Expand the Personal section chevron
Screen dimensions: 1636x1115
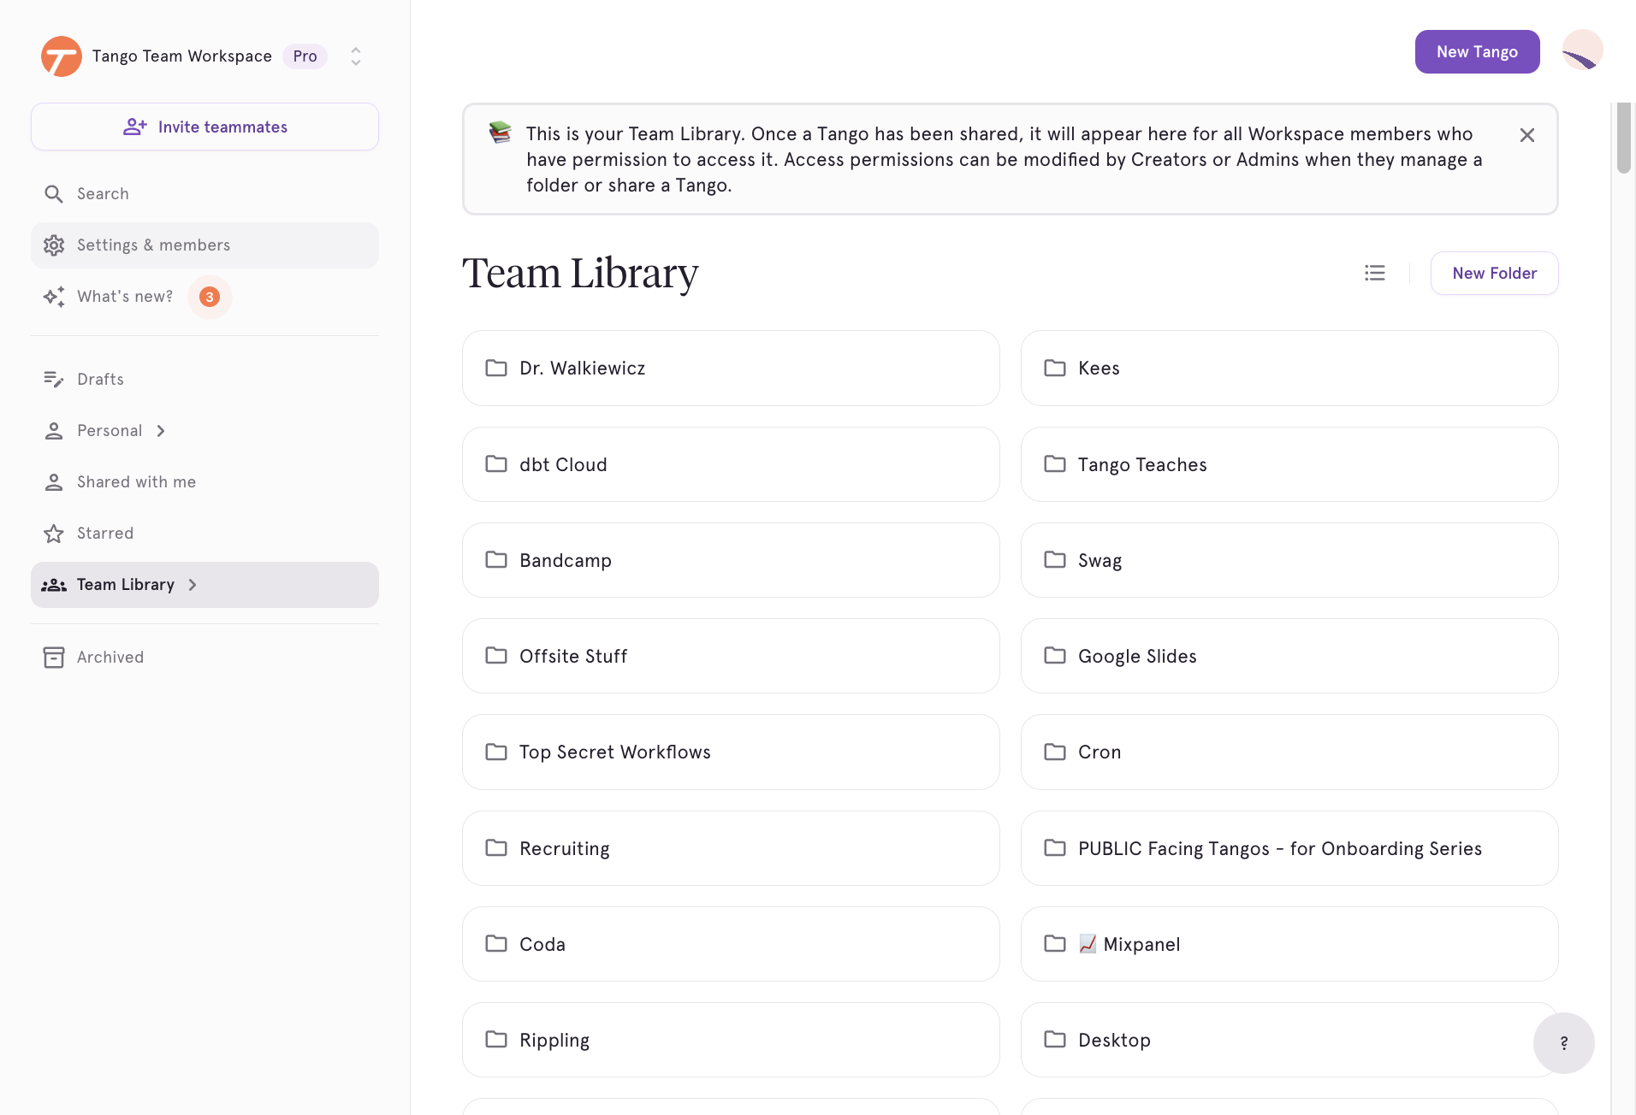click(161, 431)
